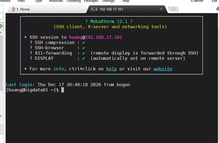Image resolution: width=219 pixels, height=143 pixels.
Task: Click the MobaXterm 12.1 title text
Action: tap(109, 21)
